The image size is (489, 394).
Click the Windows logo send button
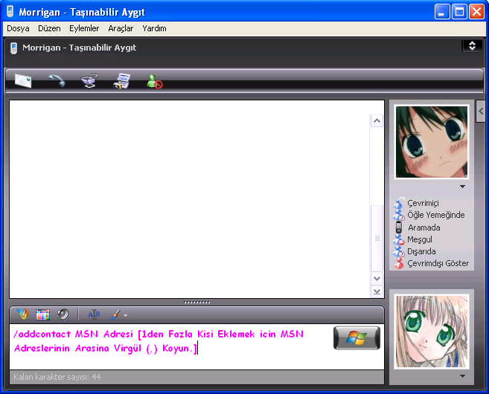[x=357, y=338]
